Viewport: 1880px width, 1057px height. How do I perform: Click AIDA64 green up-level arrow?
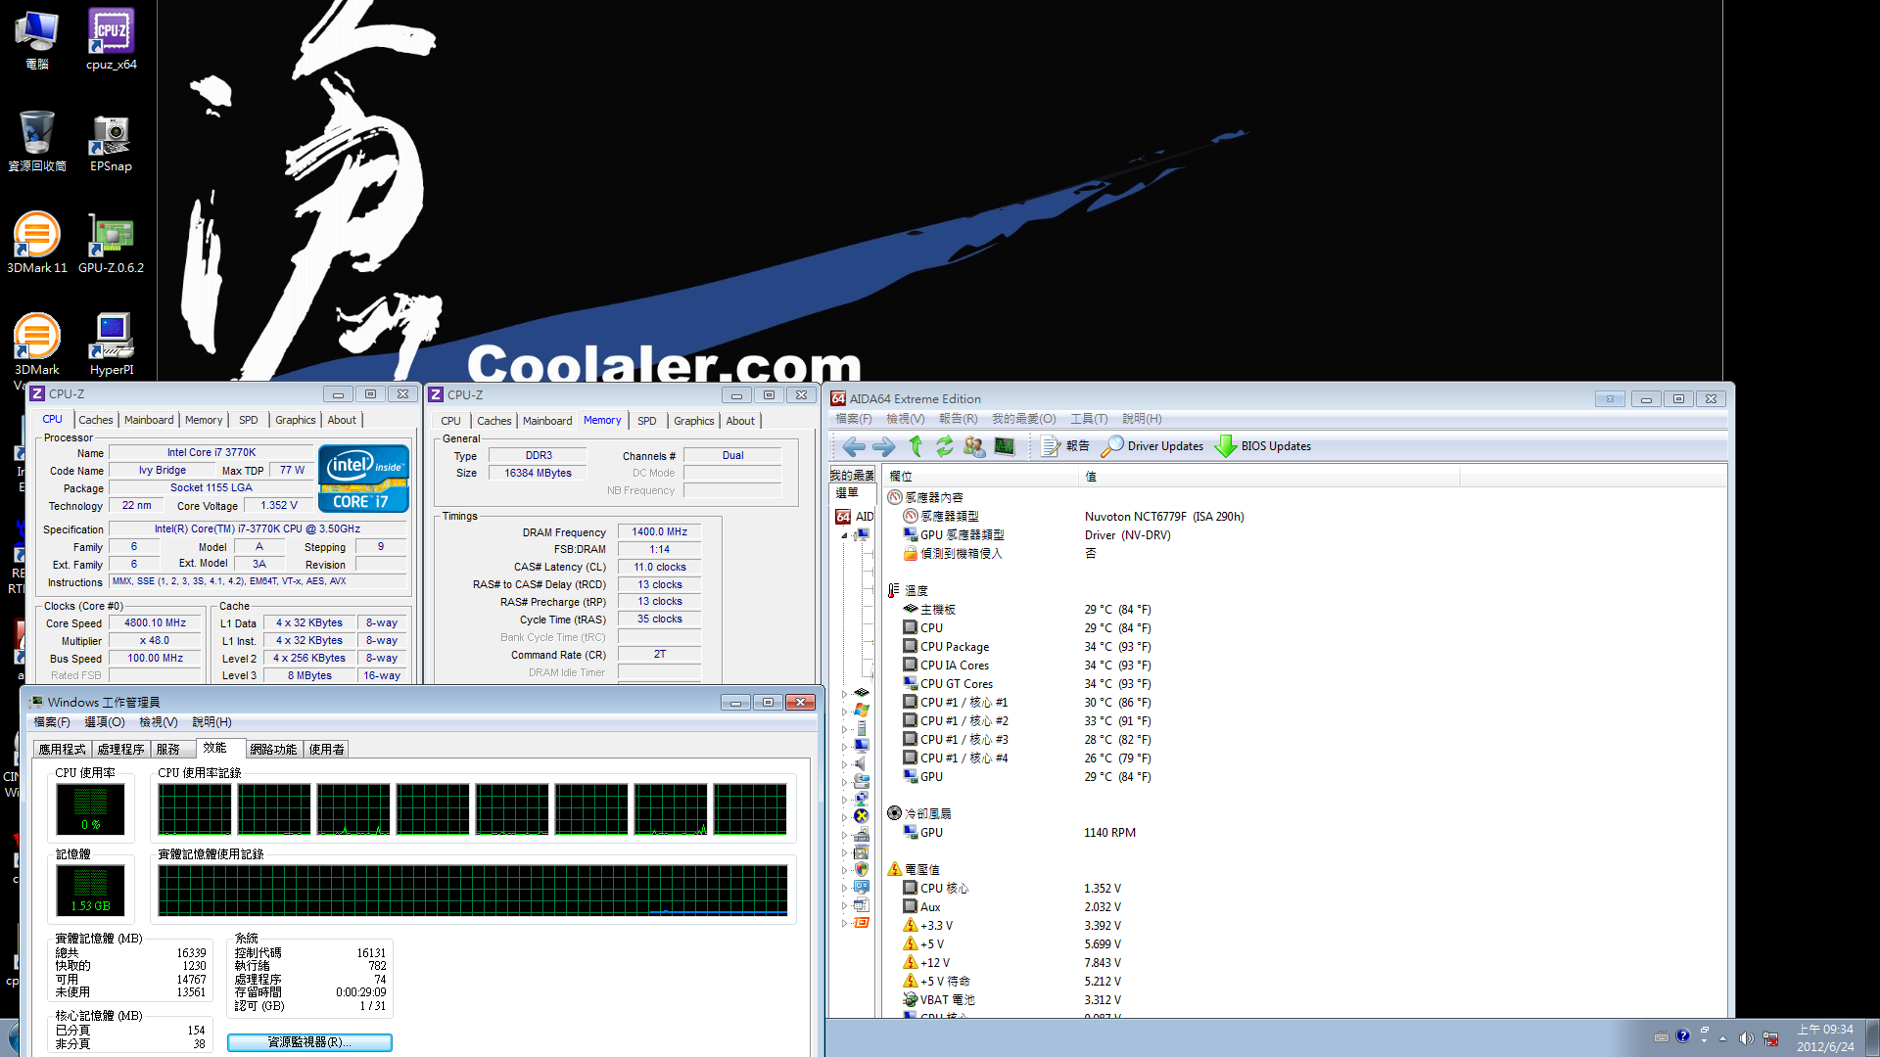coord(916,446)
